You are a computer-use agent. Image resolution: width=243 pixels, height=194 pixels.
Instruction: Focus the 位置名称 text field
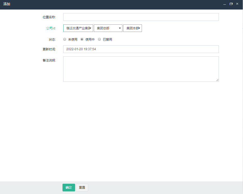pyautogui.click(x=141, y=17)
